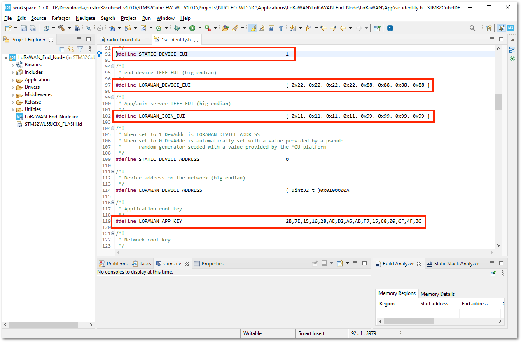This screenshot has height=342, width=521.
Task: Switch to the Tasks tab
Action: pyautogui.click(x=141, y=264)
